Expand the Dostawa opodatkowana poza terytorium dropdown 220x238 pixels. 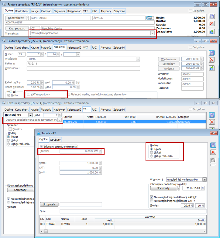[x=60, y=120]
